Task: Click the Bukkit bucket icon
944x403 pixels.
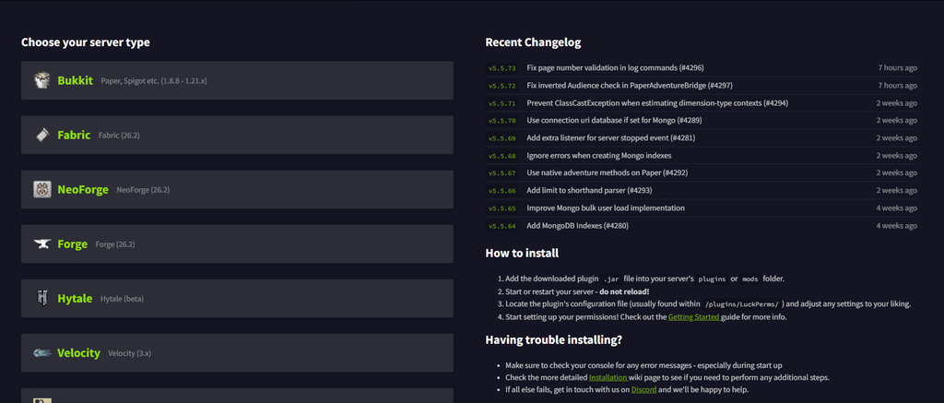Action: pos(42,80)
